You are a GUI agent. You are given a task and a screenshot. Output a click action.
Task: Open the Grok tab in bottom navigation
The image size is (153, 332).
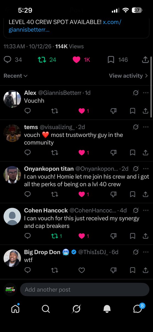click(76, 309)
